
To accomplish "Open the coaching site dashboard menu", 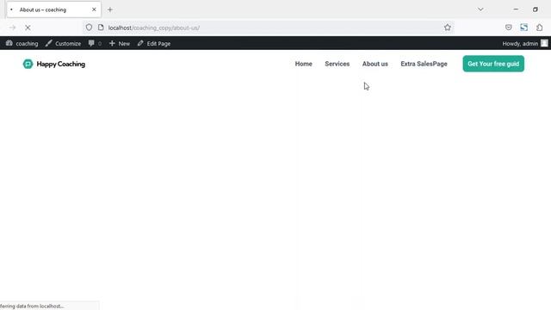I will point(22,43).
